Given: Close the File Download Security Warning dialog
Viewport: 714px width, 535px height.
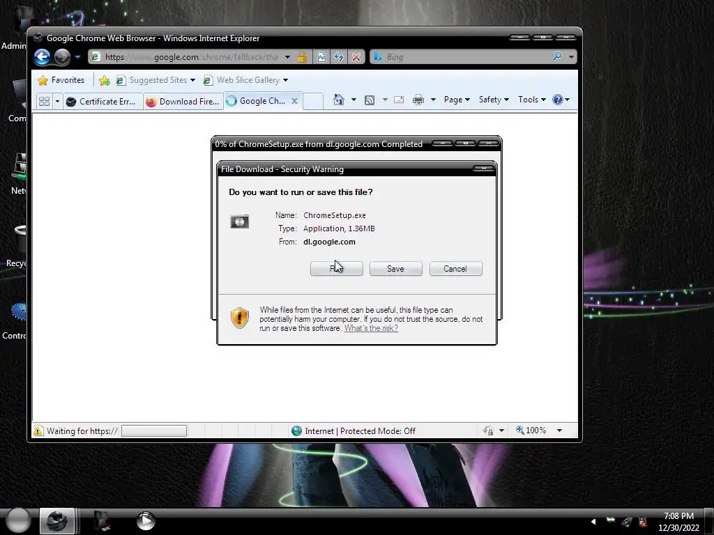Looking at the screenshot, I should (x=484, y=169).
